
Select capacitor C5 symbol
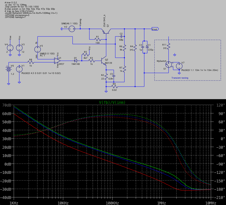(114, 76)
